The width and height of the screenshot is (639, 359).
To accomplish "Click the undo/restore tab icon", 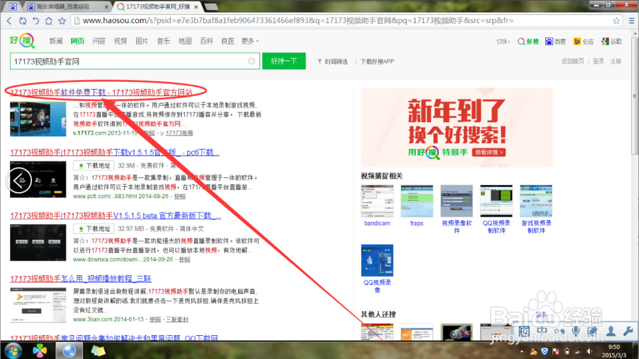I will (x=36, y=21).
